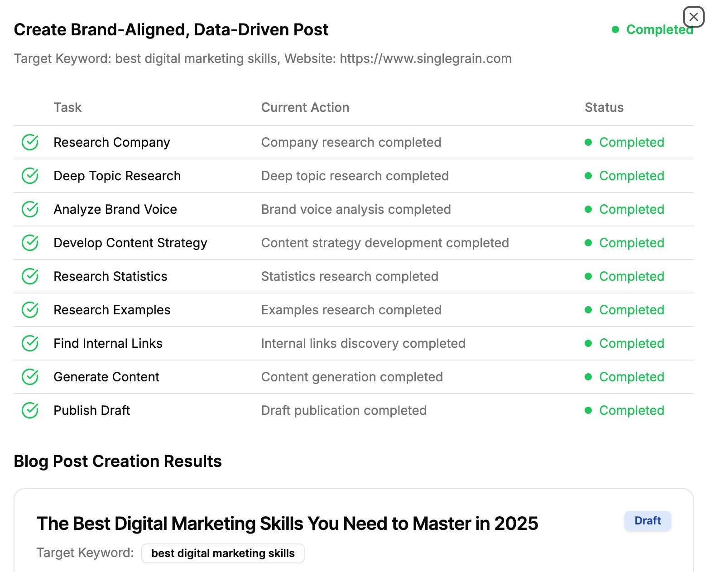
Task: Click the Generate Content checkmark icon
Action: [x=30, y=377]
